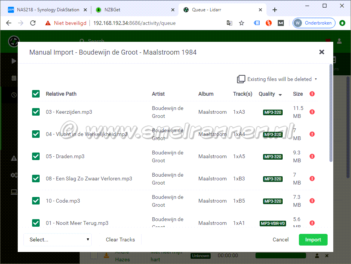Open 'Existing files will be deleted' dropdown
Screen dimensions: 351x264
coord(277,79)
